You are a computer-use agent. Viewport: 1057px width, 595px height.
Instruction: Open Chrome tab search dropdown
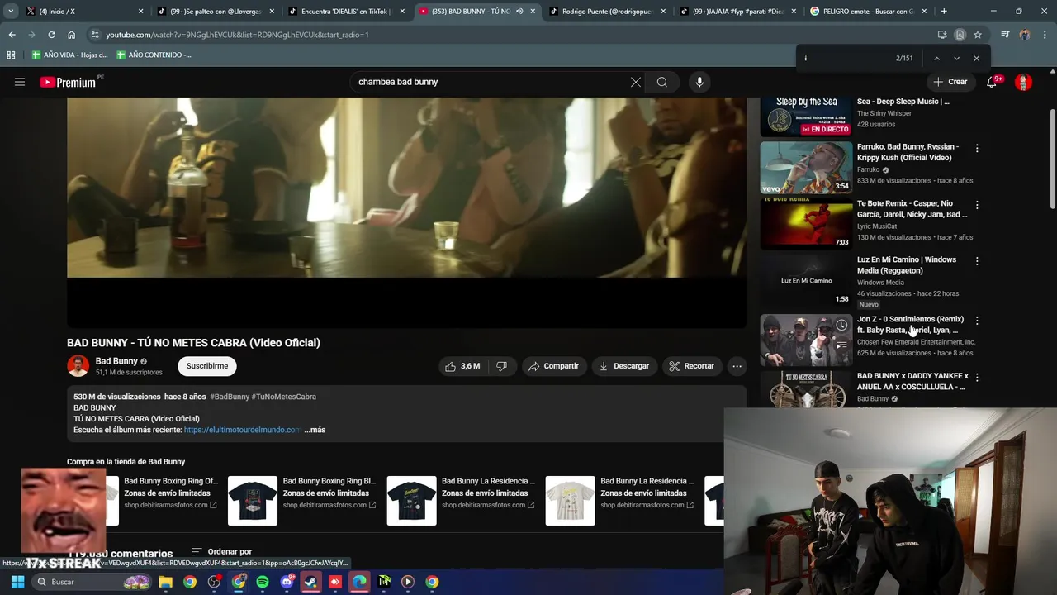pos(11,11)
